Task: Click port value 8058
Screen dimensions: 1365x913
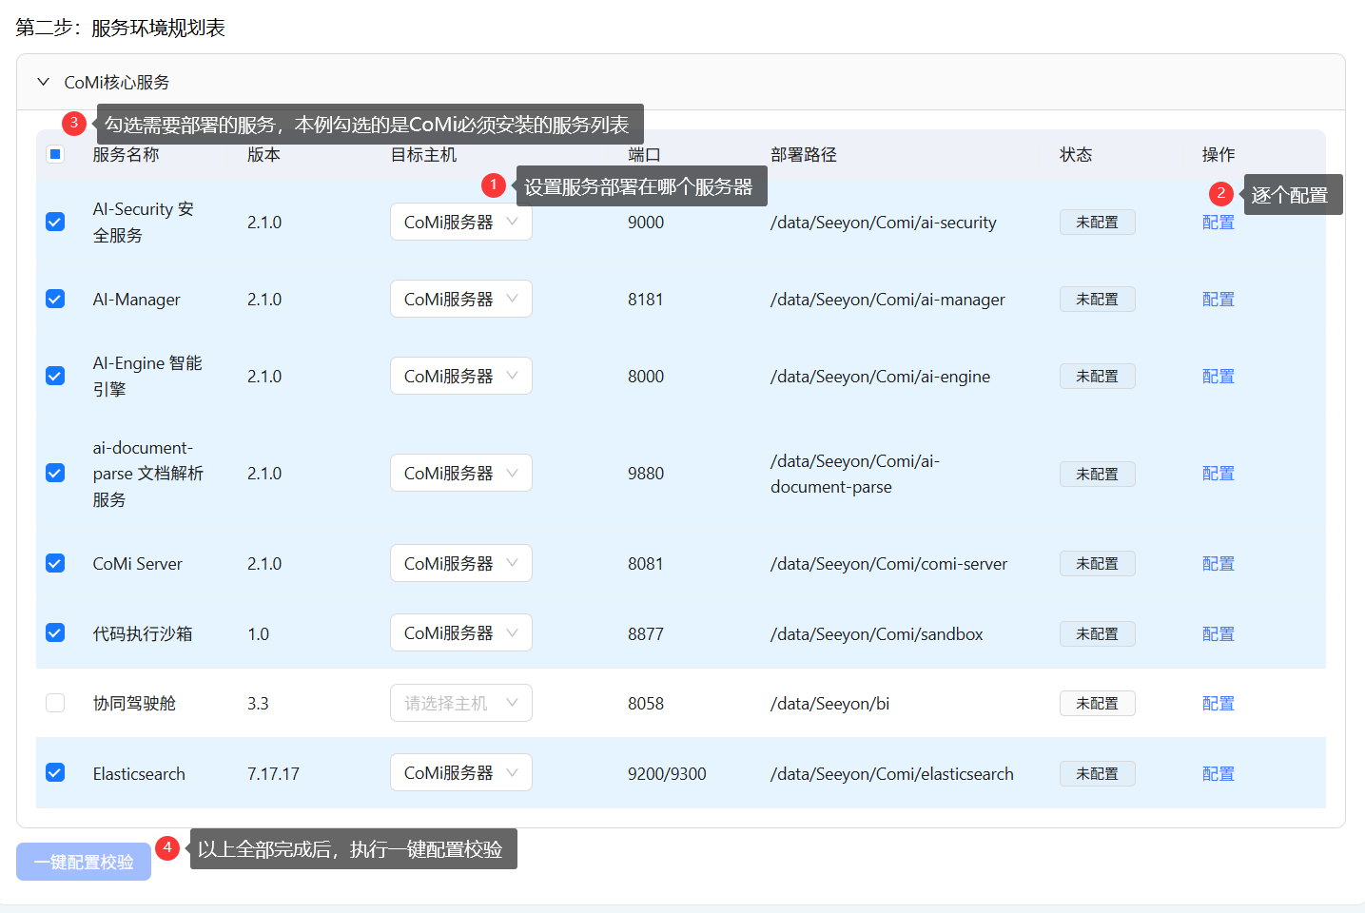Action: 646,704
